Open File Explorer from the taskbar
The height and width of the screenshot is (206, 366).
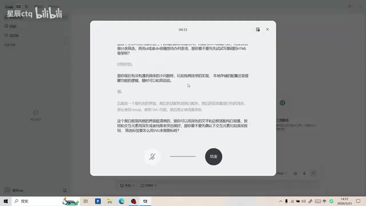click(x=110, y=201)
